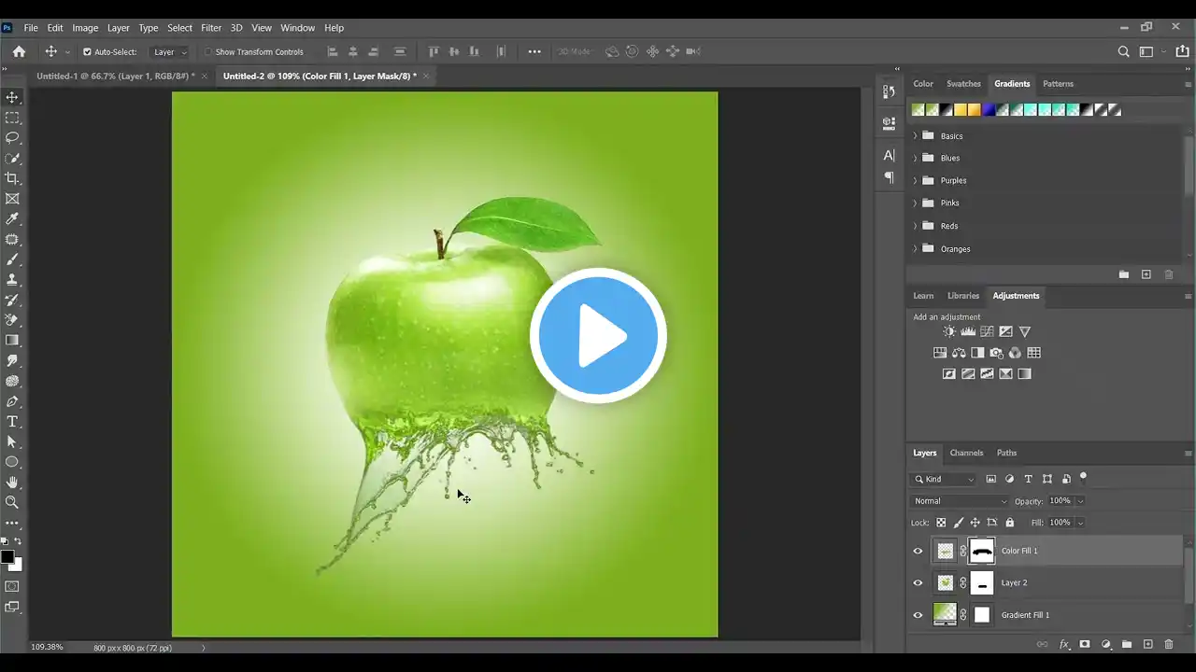The width and height of the screenshot is (1196, 672).
Task: Activate the Horizontal Type tool
Action: tap(13, 422)
